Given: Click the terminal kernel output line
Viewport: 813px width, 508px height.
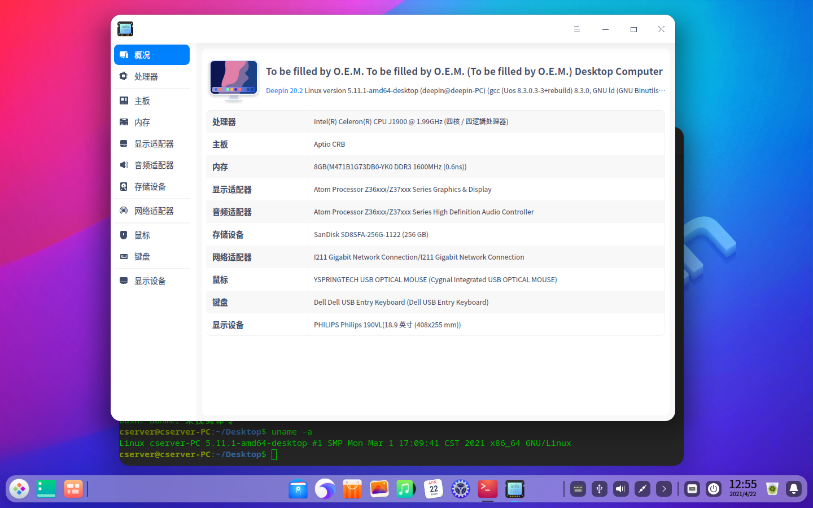Looking at the screenshot, I should (345, 443).
